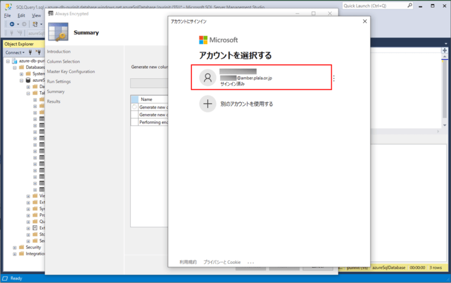The image size is (451, 283).
Task: Click the azureSqlDatabase cylinder icon
Action: (x=28, y=80)
